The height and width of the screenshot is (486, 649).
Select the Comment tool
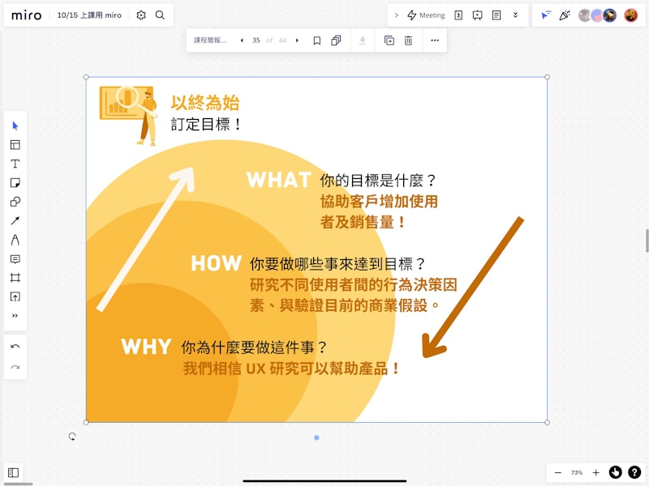pos(15,258)
